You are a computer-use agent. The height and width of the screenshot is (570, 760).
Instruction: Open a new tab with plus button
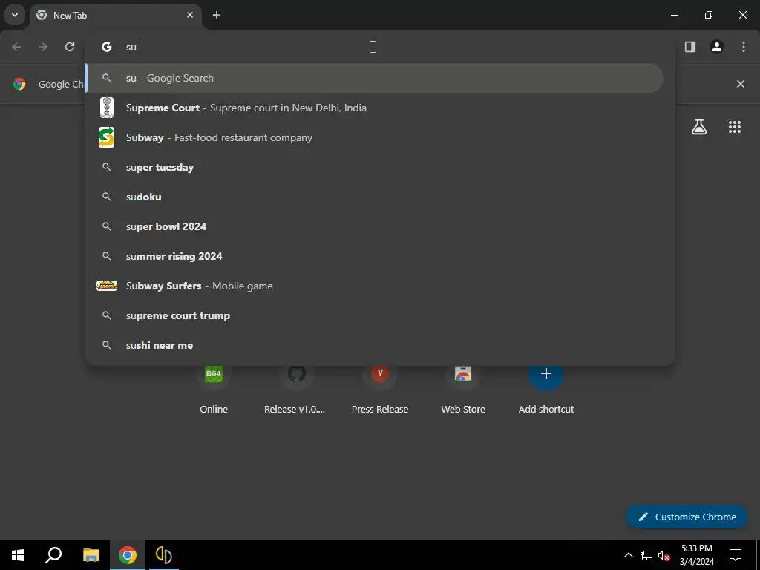click(x=217, y=15)
